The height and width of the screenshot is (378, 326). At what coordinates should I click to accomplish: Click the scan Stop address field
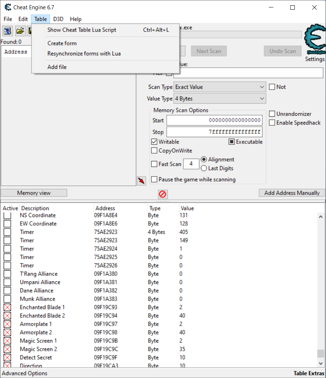click(x=214, y=132)
